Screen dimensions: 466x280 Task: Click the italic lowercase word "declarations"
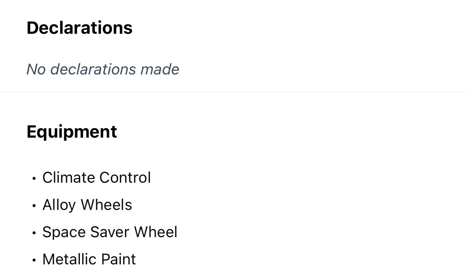[93, 69]
